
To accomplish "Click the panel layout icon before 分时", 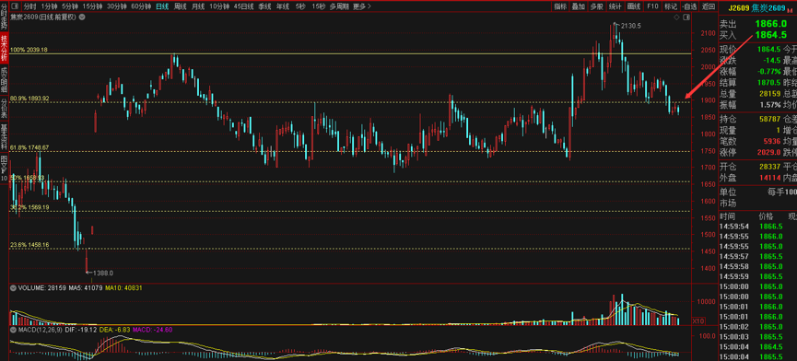I will click(14, 6).
